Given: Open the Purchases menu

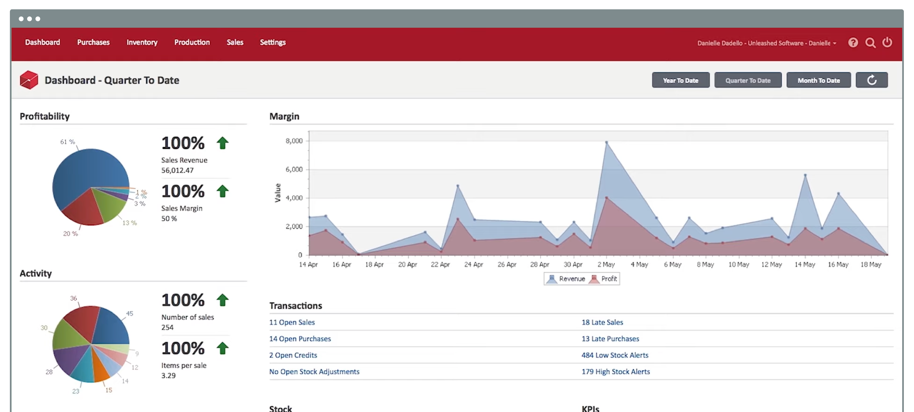Looking at the screenshot, I should 93,42.
